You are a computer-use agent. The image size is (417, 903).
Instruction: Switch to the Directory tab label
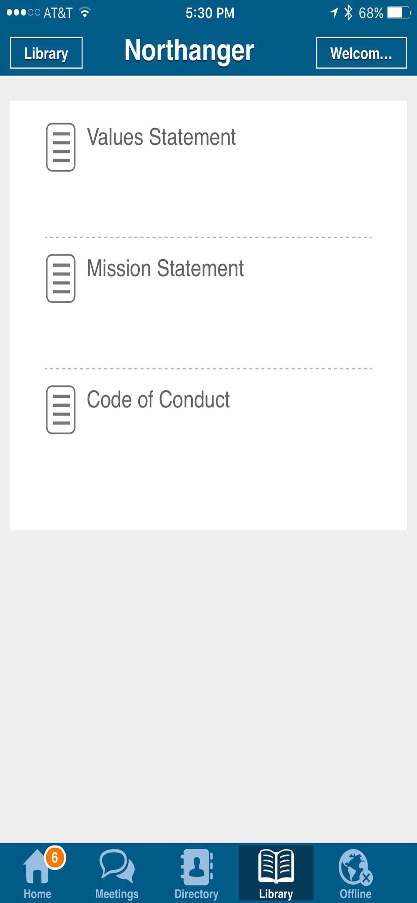(196, 894)
